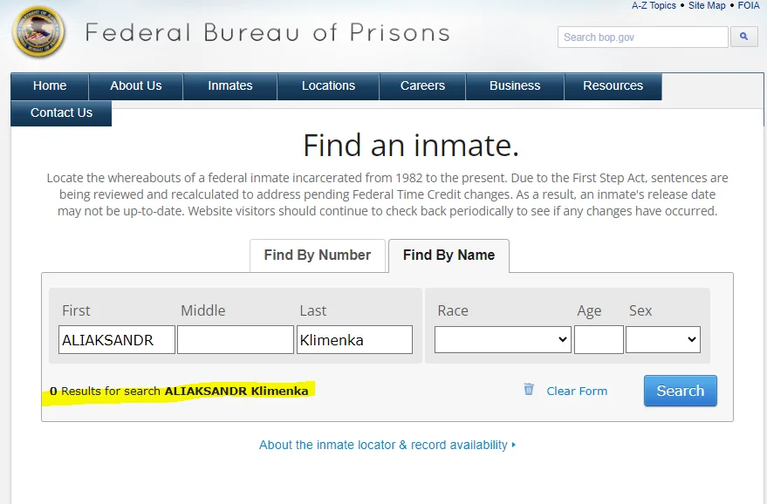
Task: Click the Last name input field
Action: [x=354, y=340]
